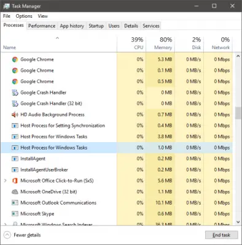Click the Chrome icon beside 0.1 MB row
Screen dimensions: 242x245
[15, 70]
